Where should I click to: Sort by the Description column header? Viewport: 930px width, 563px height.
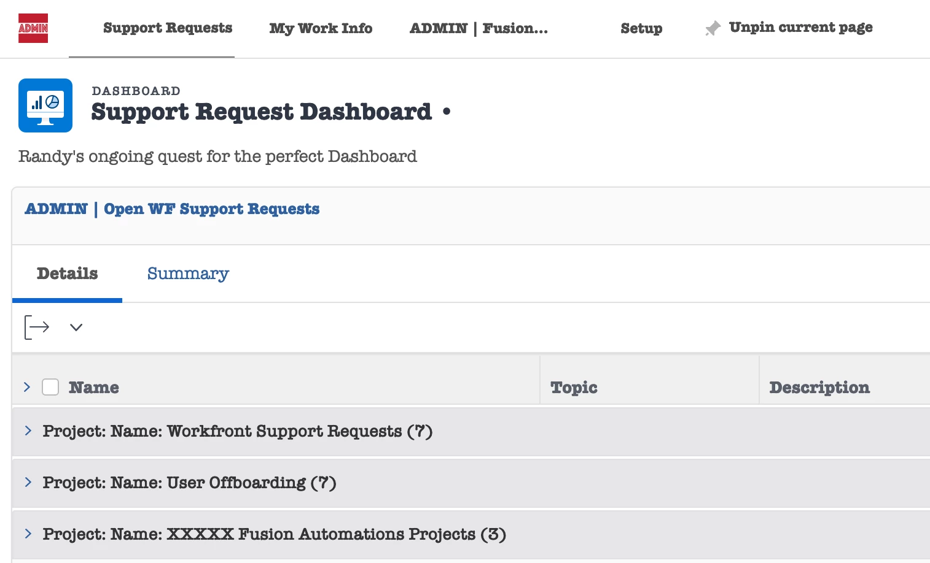coord(819,388)
